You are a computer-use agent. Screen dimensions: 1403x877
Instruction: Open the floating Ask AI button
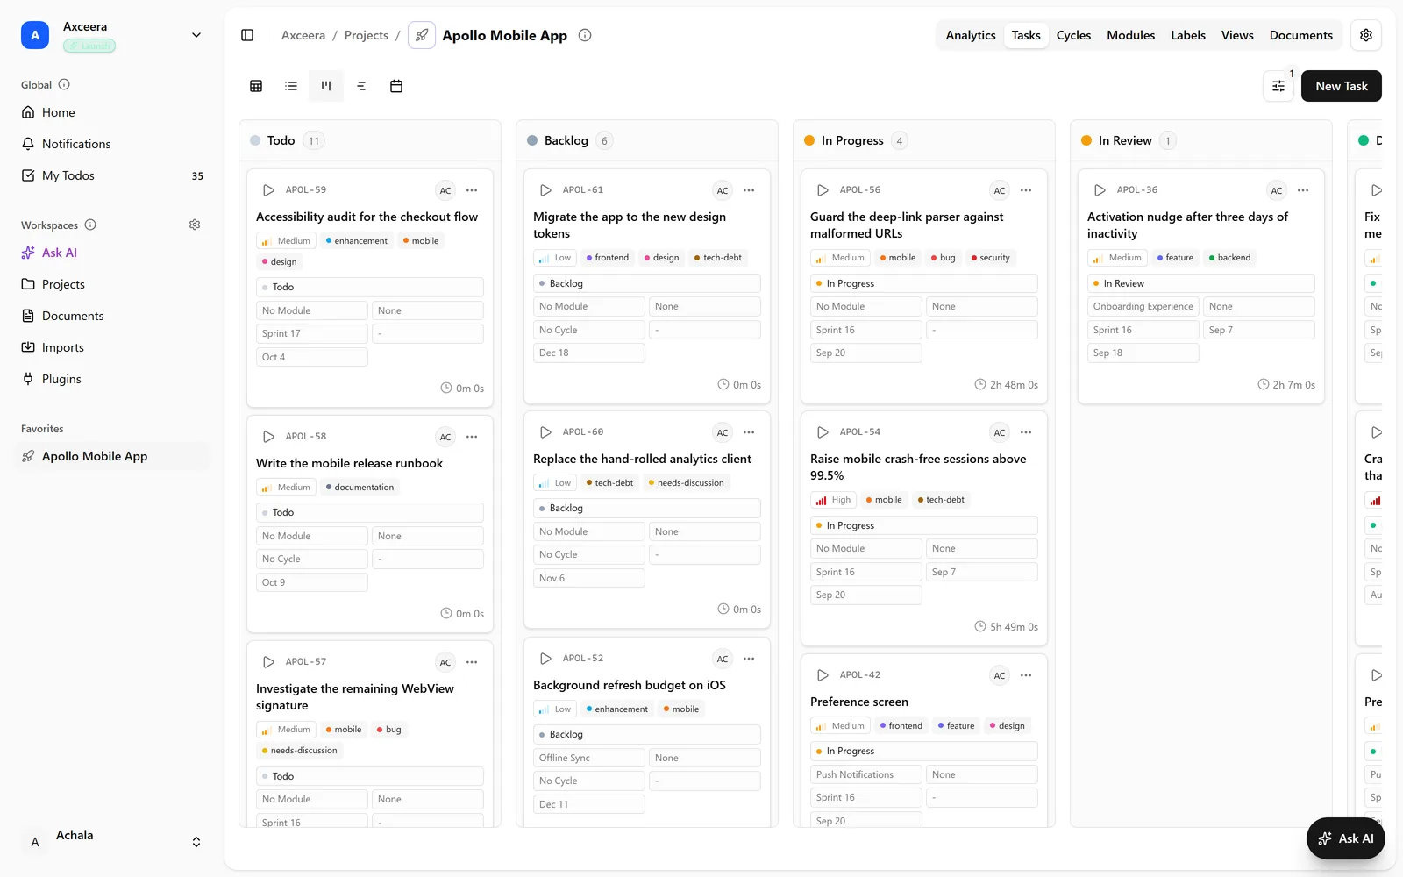1346,838
